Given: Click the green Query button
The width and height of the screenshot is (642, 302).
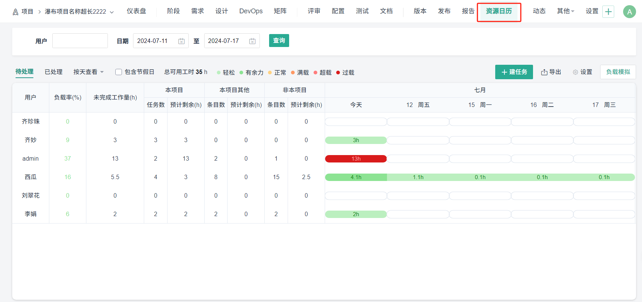Looking at the screenshot, I should [279, 41].
